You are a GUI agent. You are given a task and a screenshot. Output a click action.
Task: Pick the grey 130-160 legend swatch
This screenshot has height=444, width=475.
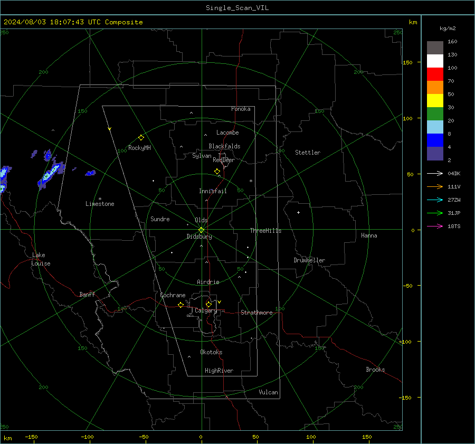click(435, 48)
